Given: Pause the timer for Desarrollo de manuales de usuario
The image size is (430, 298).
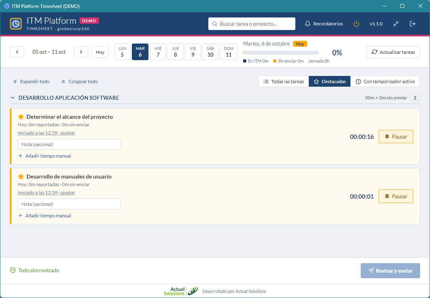Looking at the screenshot, I should (396, 196).
